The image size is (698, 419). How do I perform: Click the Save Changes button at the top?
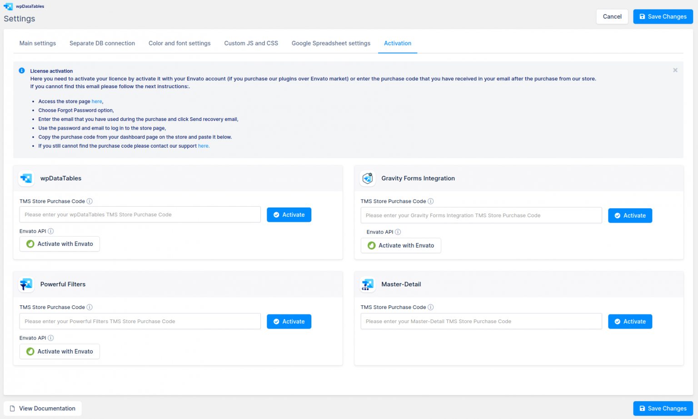coord(663,16)
